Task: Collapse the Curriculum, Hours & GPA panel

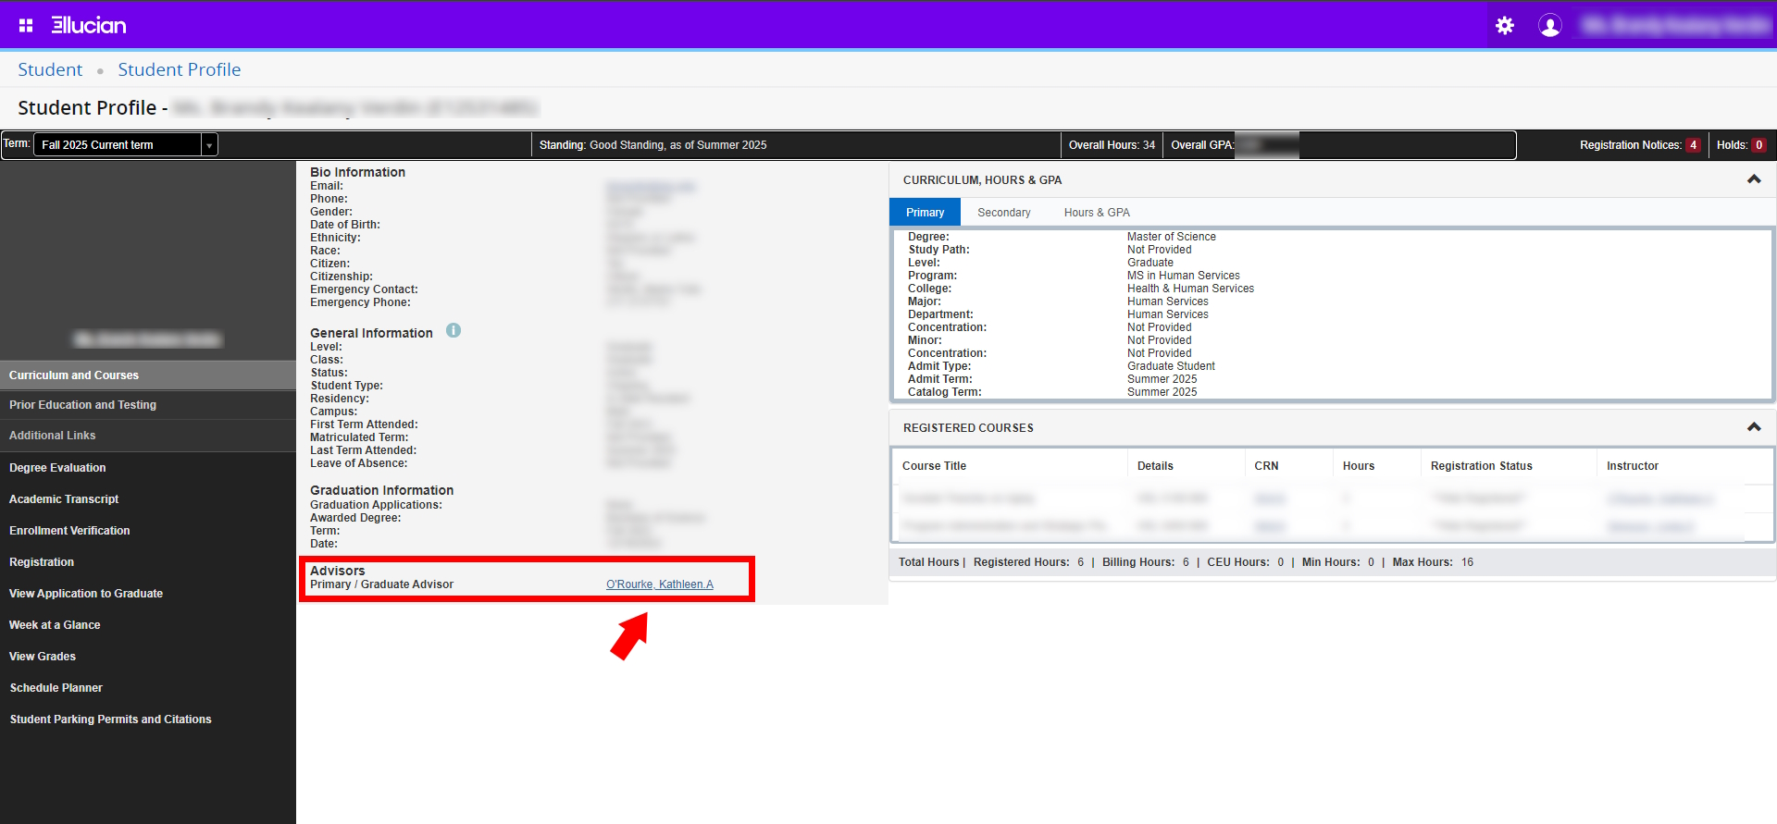Action: click(x=1753, y=179)
